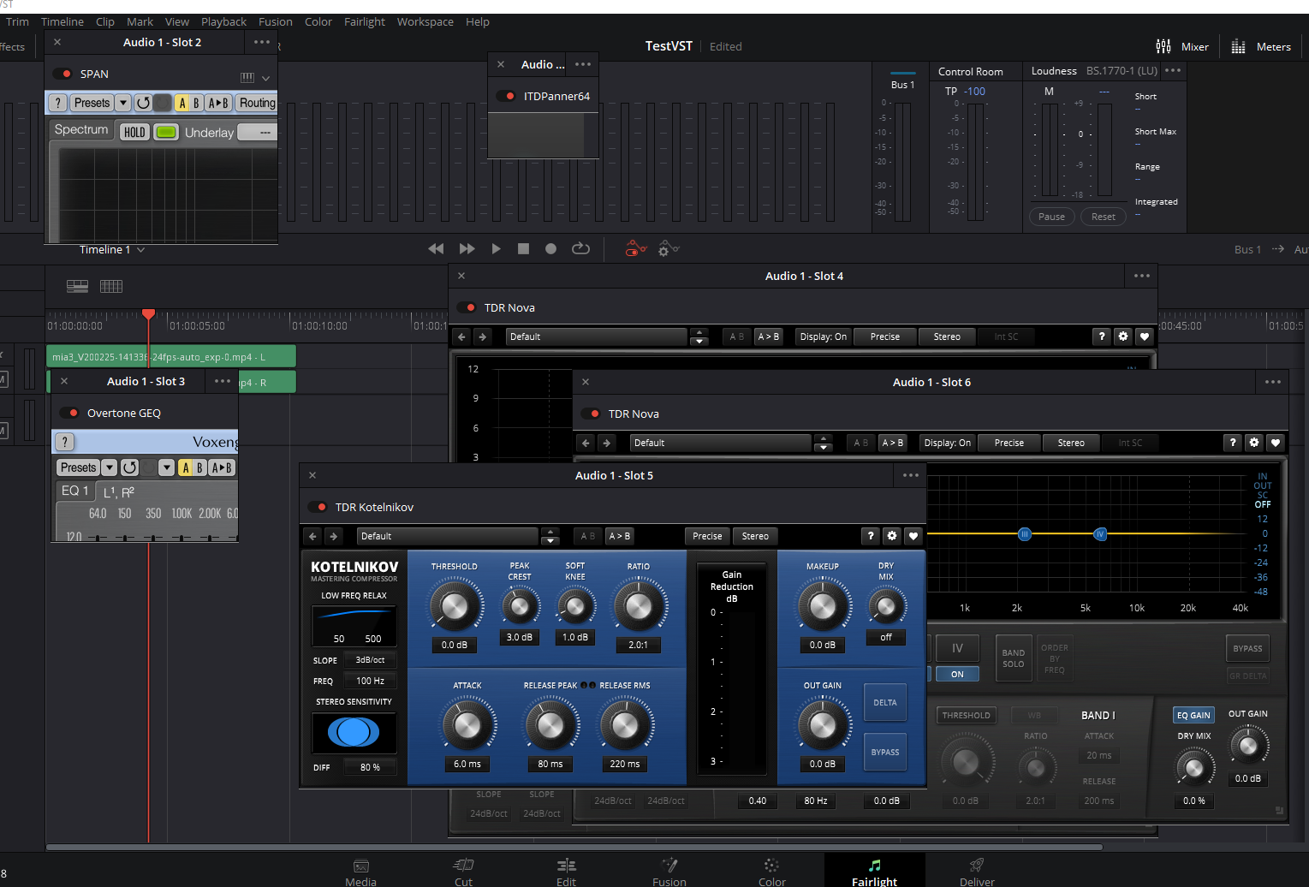Screen dimensions: 1309x887
Task: Open the Meters panel icon
Action: (1238, 46)
